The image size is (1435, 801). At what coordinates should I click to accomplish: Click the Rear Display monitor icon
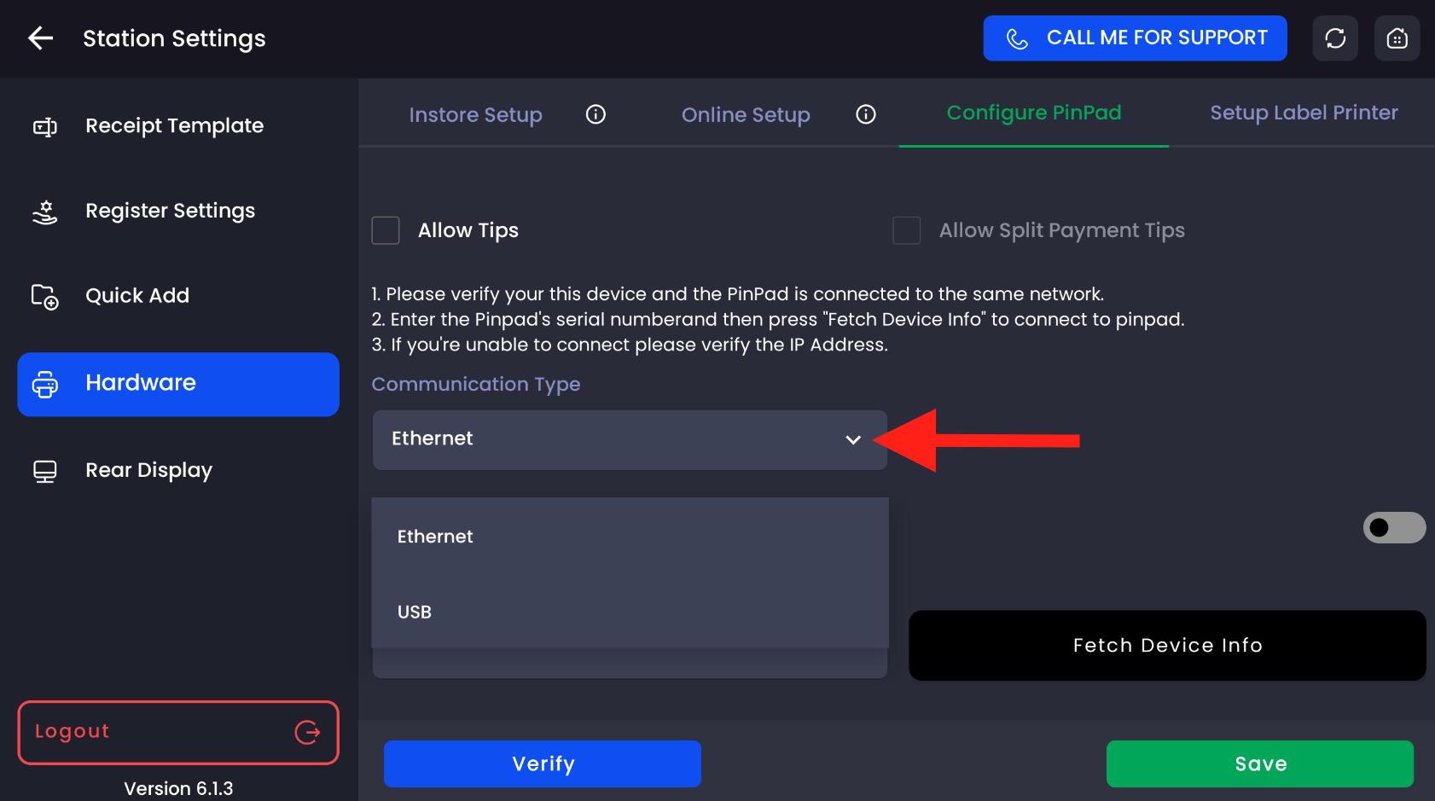click(45, 471)
